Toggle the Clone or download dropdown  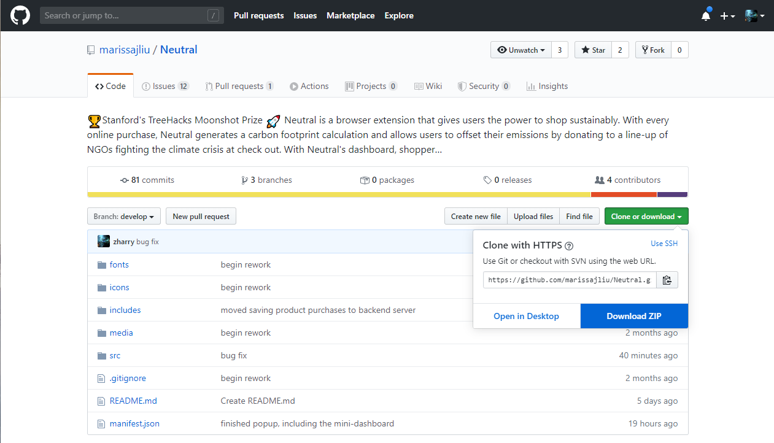tap(646, 217)
